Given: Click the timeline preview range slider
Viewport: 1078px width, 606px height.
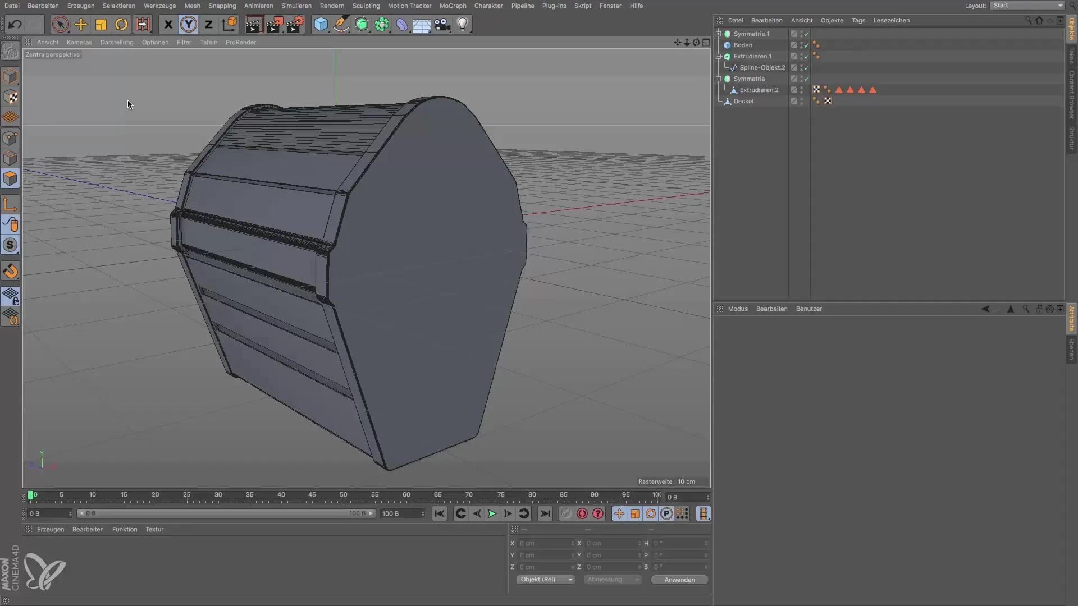Looking at the screenshot, I should pos(226,513).
